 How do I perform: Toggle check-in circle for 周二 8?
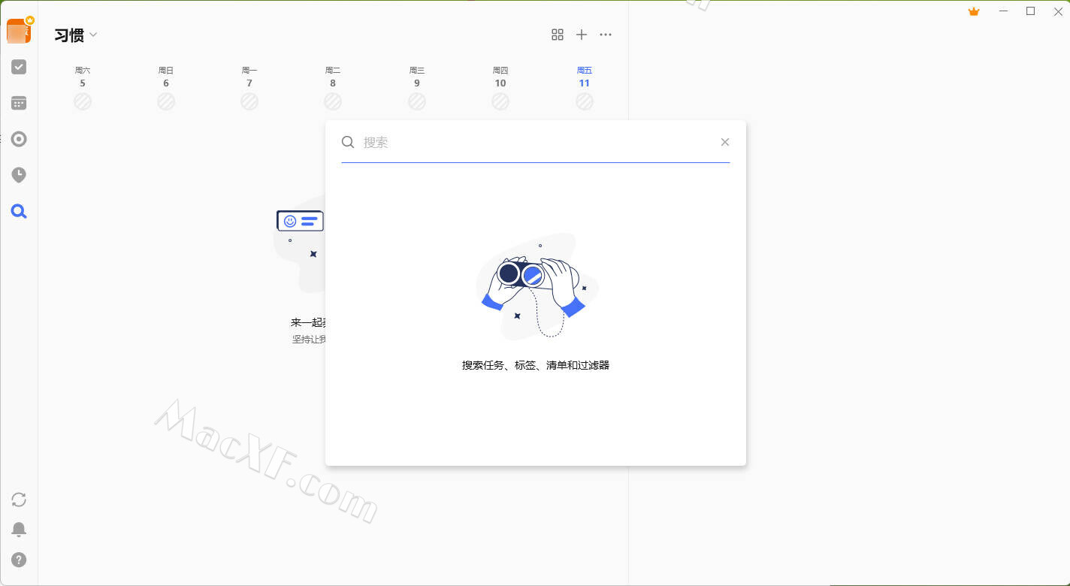pos(333,101)
